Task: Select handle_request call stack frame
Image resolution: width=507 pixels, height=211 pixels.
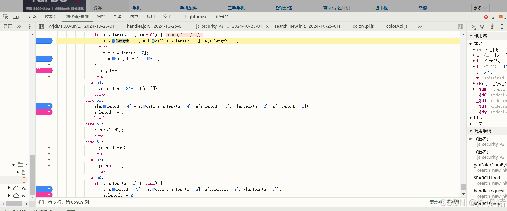Action: pyautogui.click(x=487, y=193)
